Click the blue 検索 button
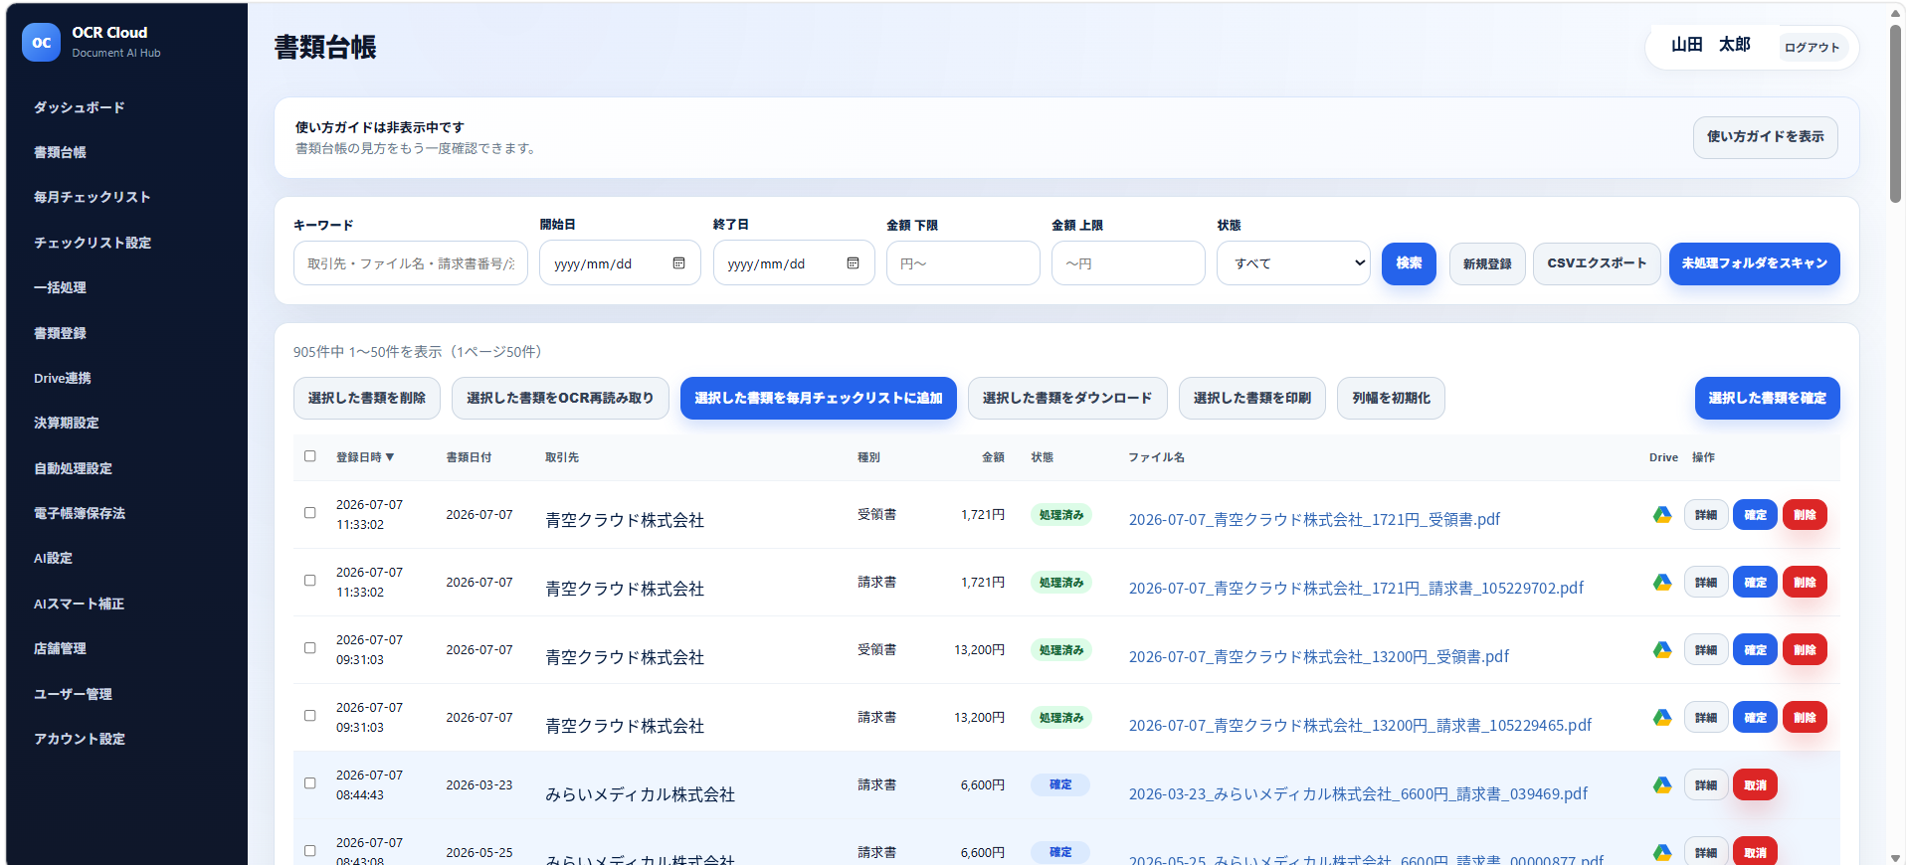The width and height of the screenshot is (1908, 865). click(x=1409, y=263)
